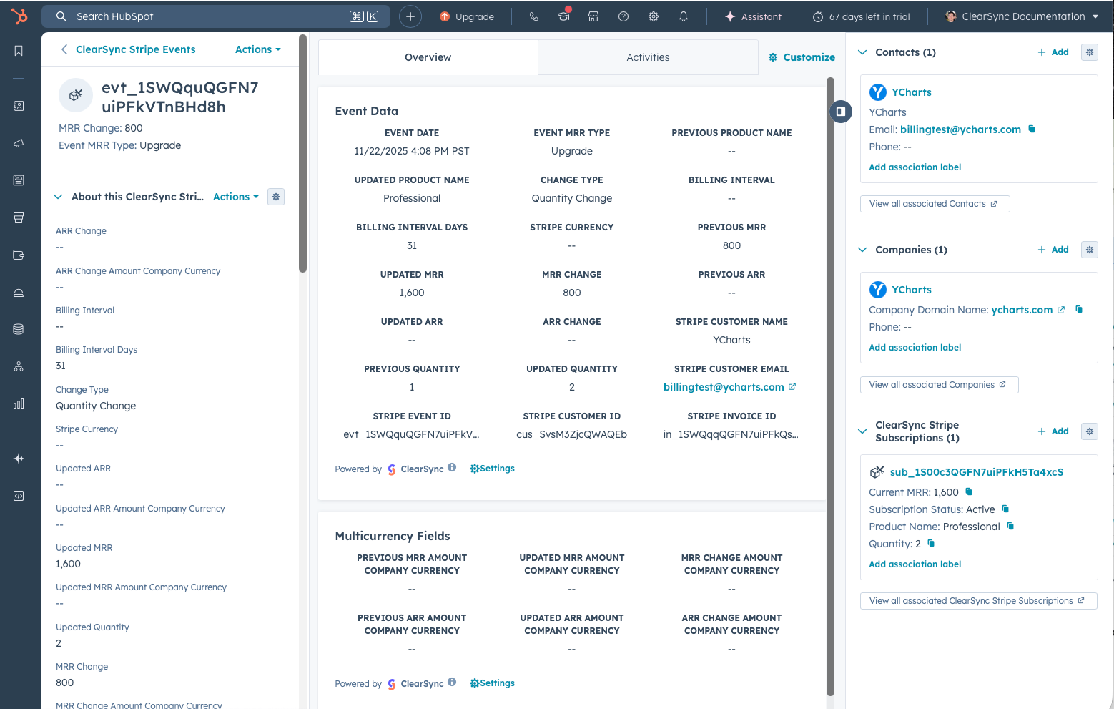
Task: Open the sub_1S00c3QGFN7uiPFkH5Ta4xcS subscription link
Action: 976,472
